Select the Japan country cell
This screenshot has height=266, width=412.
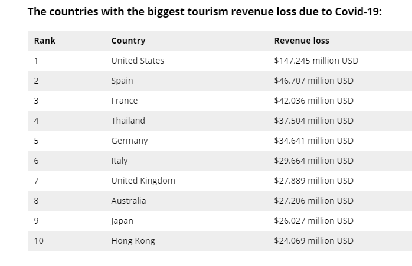122,221
